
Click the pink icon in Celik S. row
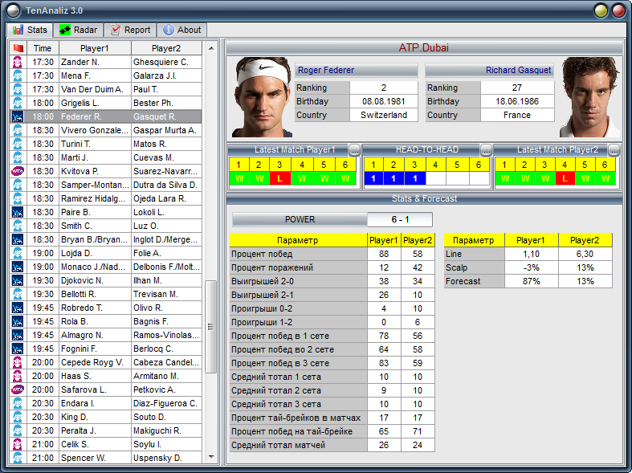click(18, 444)
